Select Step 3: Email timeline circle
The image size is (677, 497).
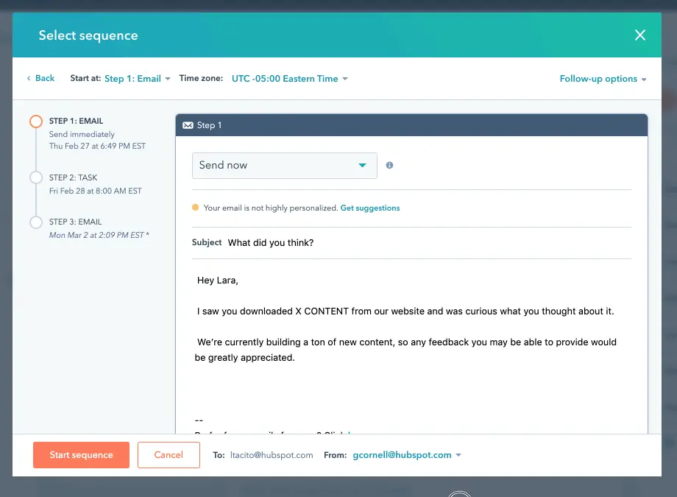coord(36,222)
